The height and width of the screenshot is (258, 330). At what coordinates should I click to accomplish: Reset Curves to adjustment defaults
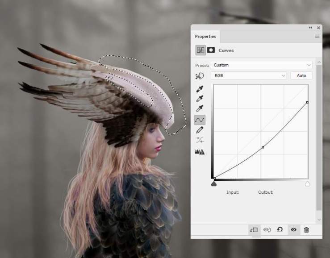[x=280, y=229]
